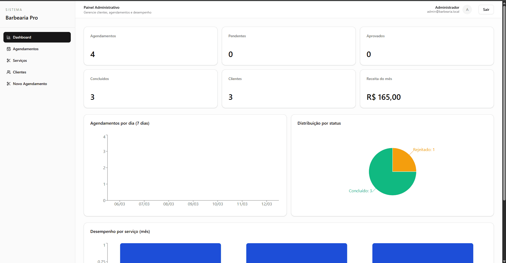The height and width of the screenshot is (263, 506).
Task: Open the Agendamentos sidebar menu item
Action: (x=26, y=49)
